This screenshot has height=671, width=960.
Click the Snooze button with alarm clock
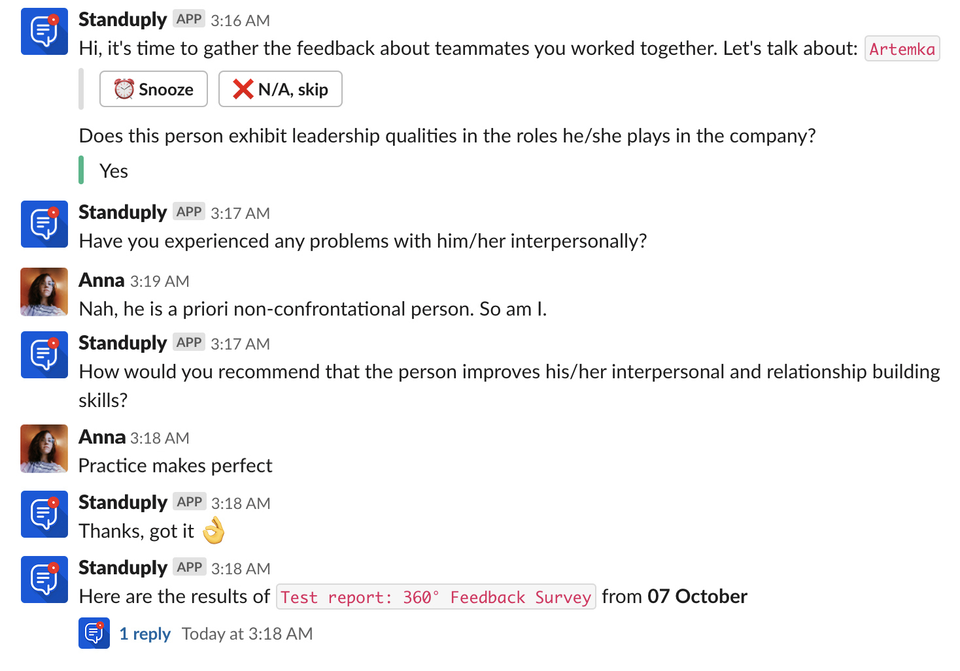[x=154, y=89]
